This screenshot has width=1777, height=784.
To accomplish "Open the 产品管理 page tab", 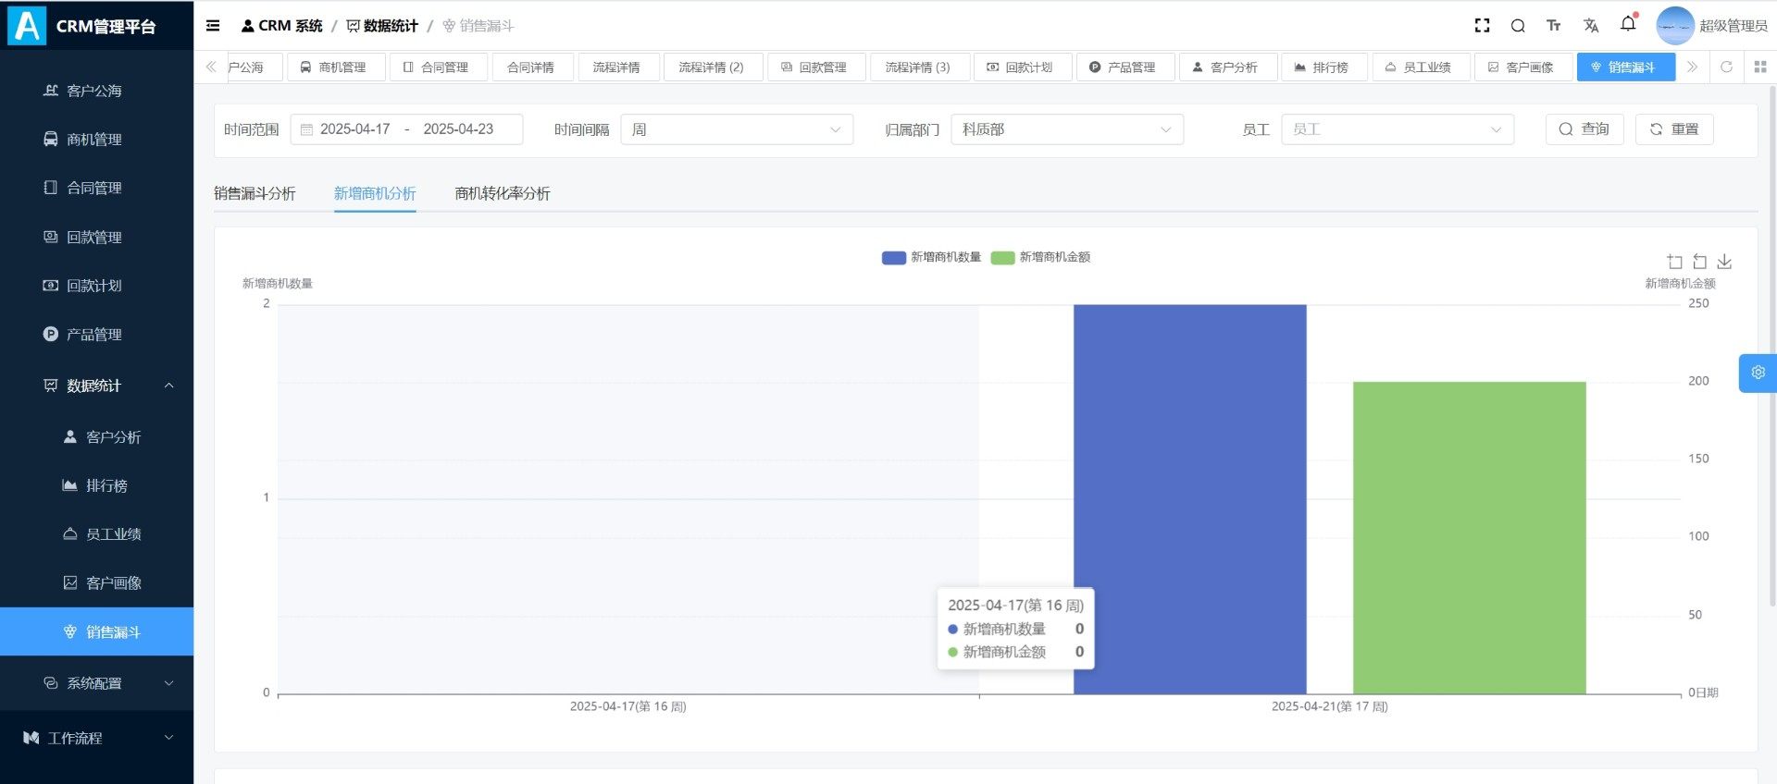I will coord(1125,67).
